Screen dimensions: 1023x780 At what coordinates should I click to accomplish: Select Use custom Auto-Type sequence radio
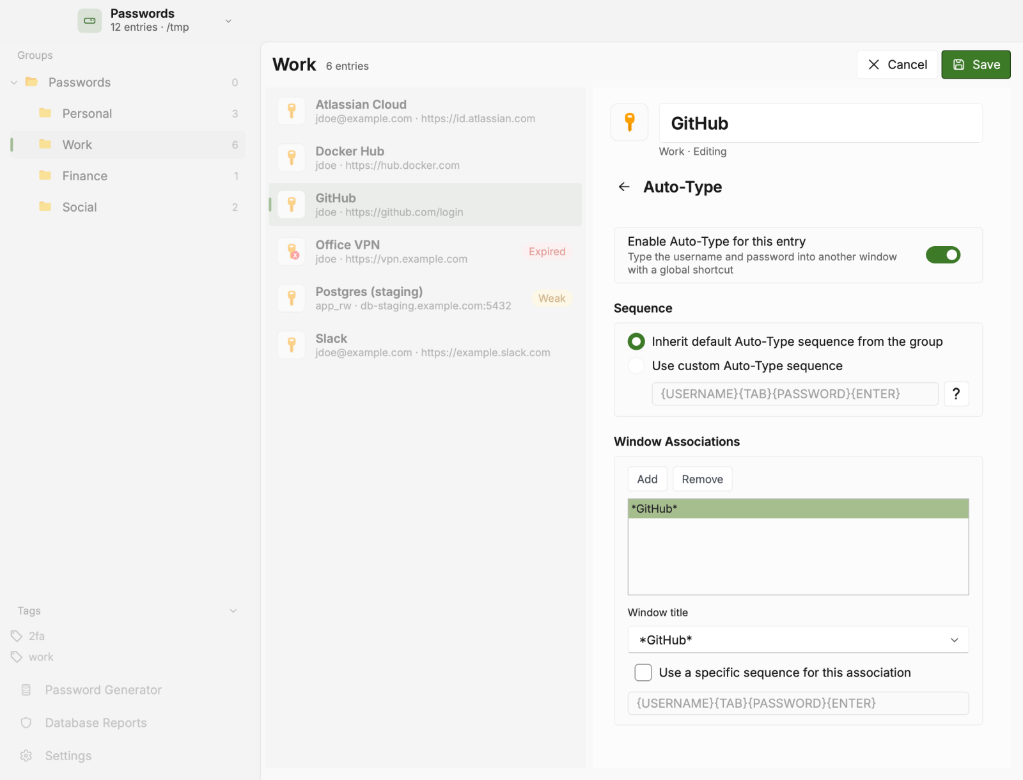coord(636,366)
